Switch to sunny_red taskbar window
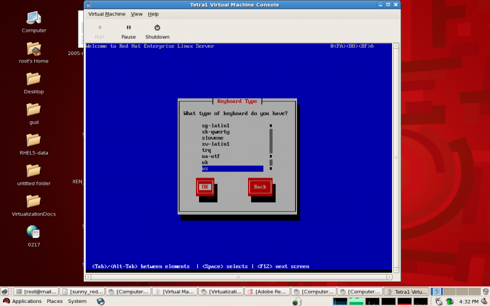This screenshot has width=490, height=306. pyautogui.click(x=82, y=291)
